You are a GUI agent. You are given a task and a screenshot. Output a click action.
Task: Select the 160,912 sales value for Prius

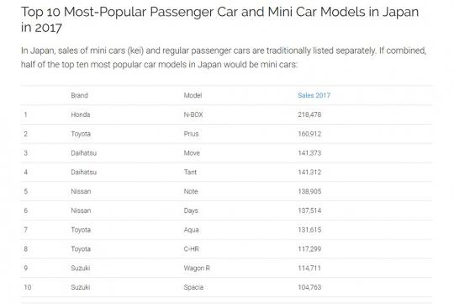pyautogui.click(x=309, y=134)
